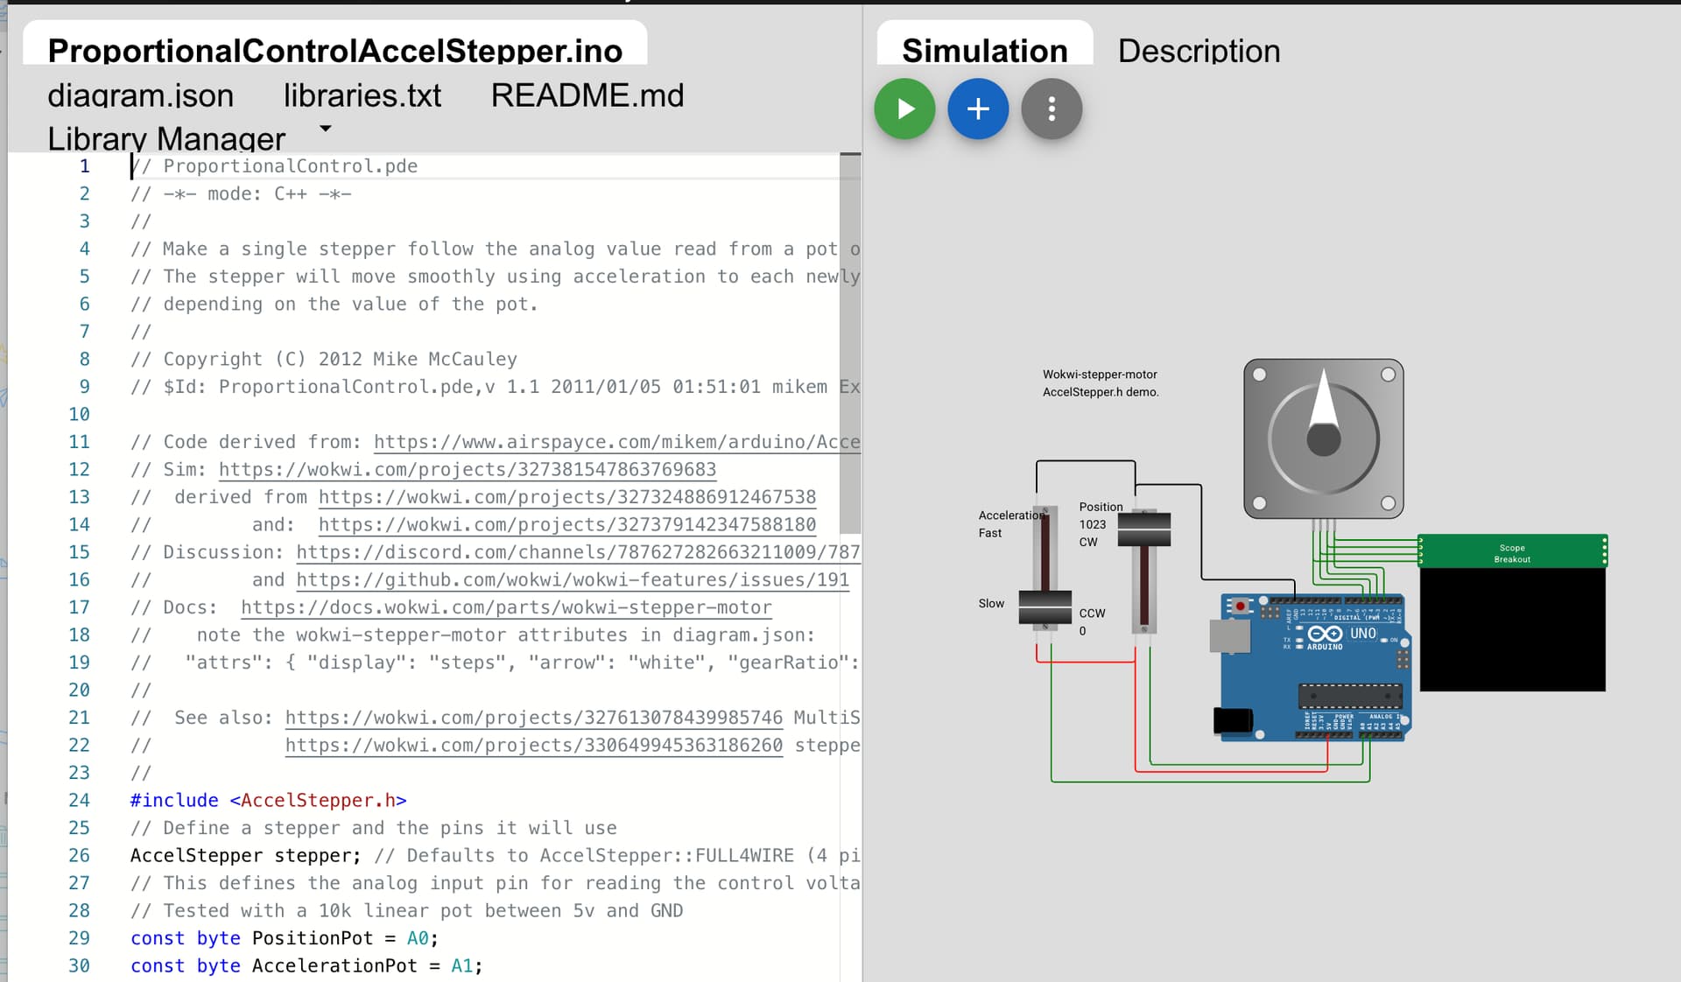Select the black Scope Breakout display
This screenshot has width=1681, height=982.
coord(1512,628)
